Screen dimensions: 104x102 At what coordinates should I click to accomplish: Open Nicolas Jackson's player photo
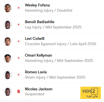tap(8, 91)
